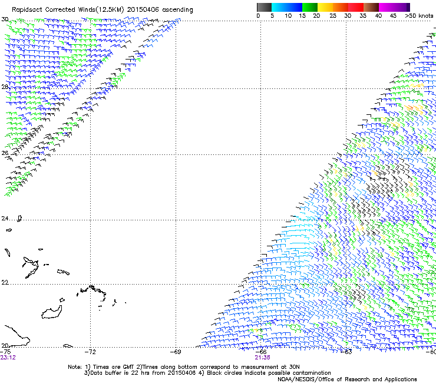The image size is (436, 383).
Task: Select the latitude label '28'
Action: [5, 87]
